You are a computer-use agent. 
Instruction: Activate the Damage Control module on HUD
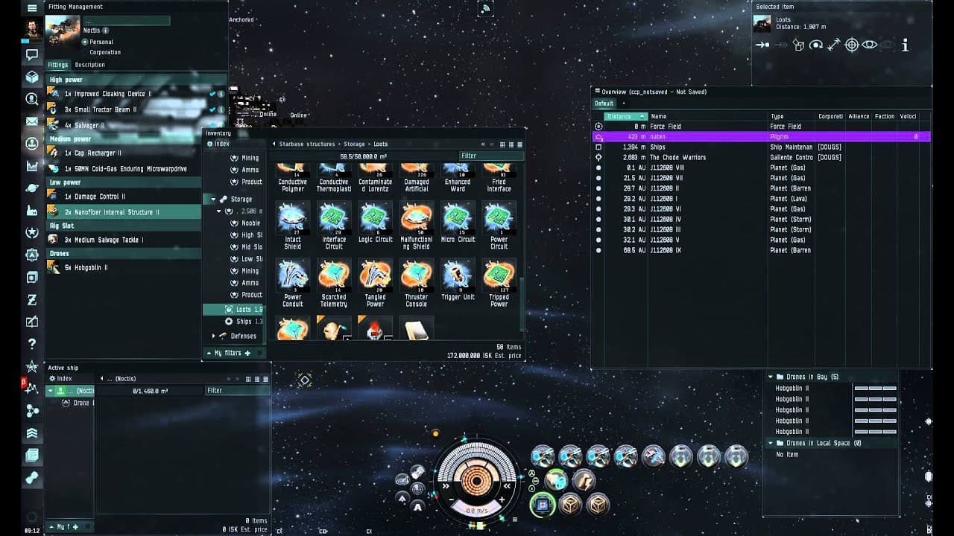(x=542, y=505)
